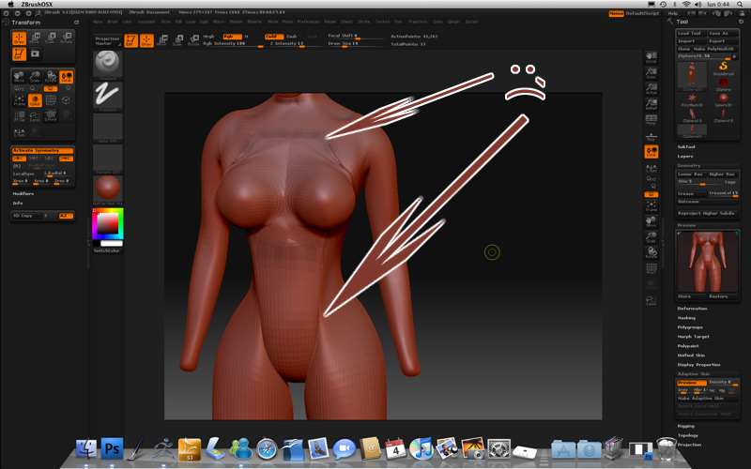Expand the Deformation section
Screen dimensions: 751x469
coord(692,309)
